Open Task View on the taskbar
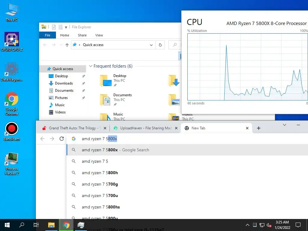308x231 pixels. pyautogui.click(x=36, y=225)
